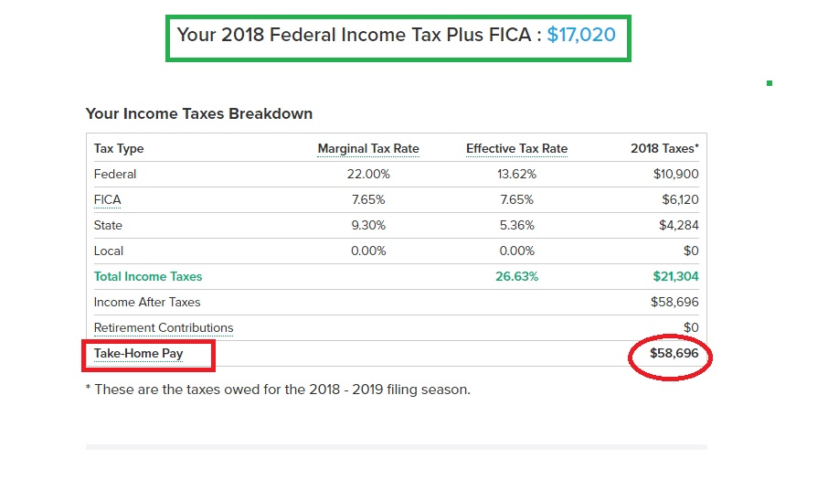
Task: Click the green total taxes amount $21,304
Action: pos(675,276)
